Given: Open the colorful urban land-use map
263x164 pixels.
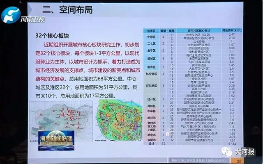Looking at the screenshot, I should 119,120.
